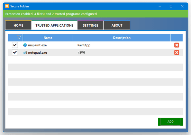Maximize the Secure Folders window
The image size is (191, 135).
pyautogui.click(x=171, y=6)
